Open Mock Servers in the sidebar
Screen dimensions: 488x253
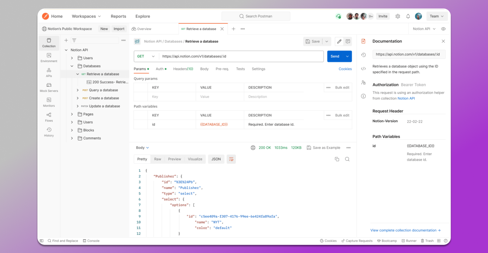click(x=49, y=87)
